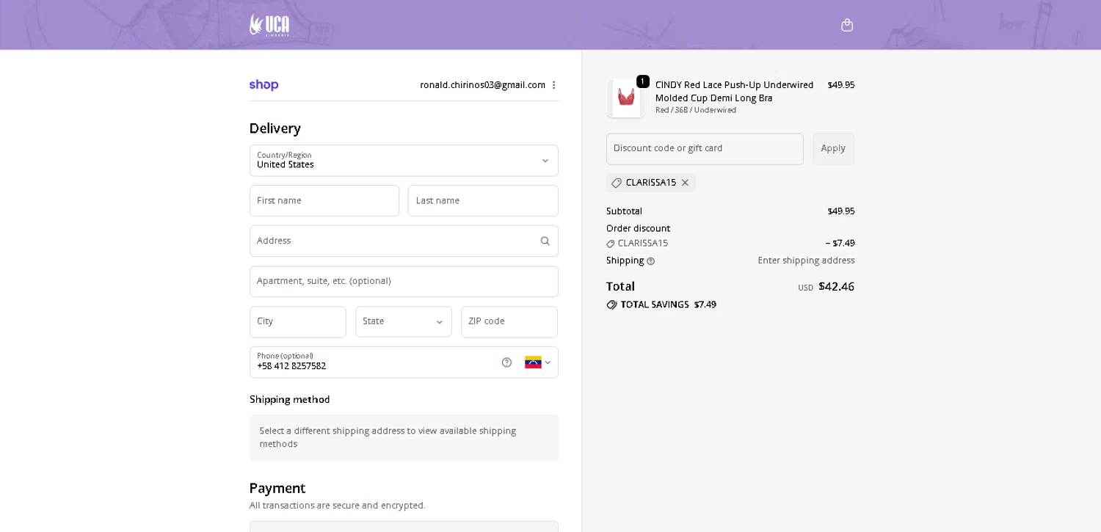Open the CINDY bra product thumbnail
The width and height of the screenshot is (1101, 532).
[626, 98]
